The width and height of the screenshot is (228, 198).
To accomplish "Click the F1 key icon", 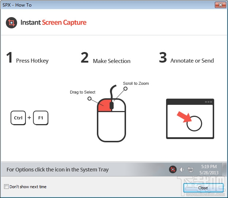I will [41, 118].
